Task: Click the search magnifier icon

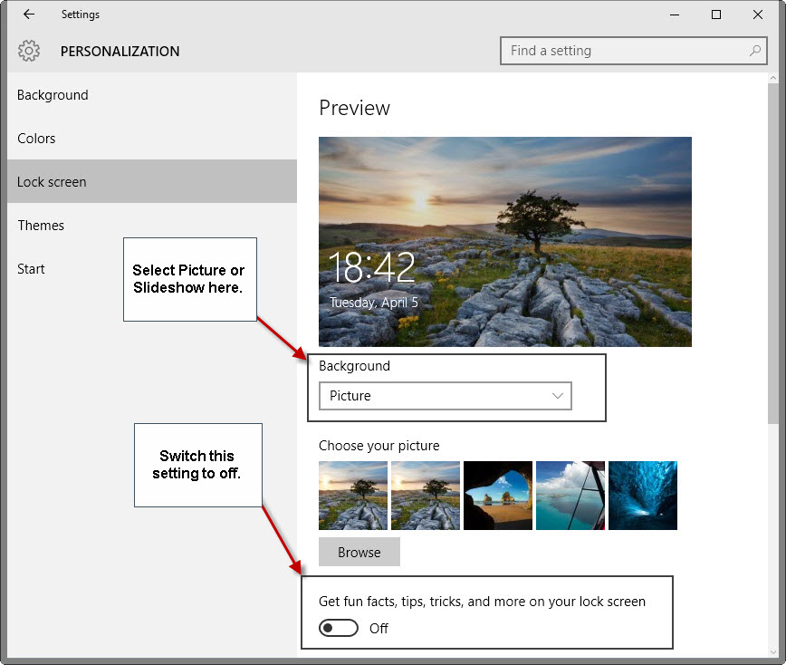Action: click(754, 50)
